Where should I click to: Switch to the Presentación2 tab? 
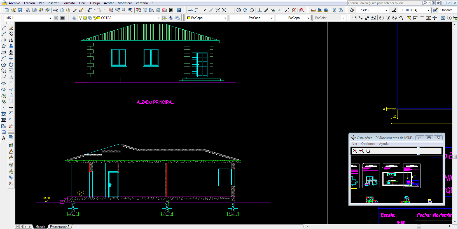click(59, 227)
